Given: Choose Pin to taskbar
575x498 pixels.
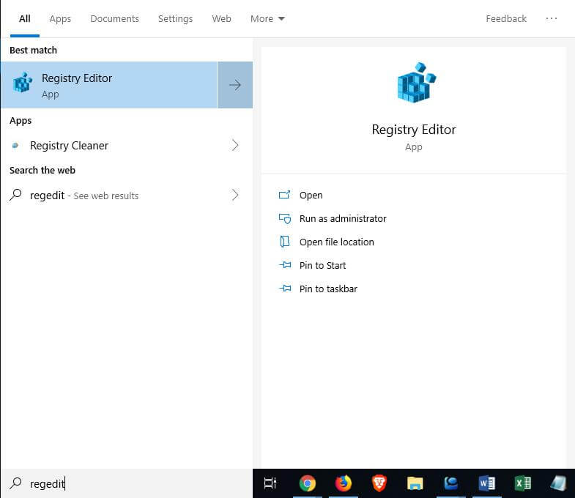Looking at the screenshot, I should (x=328, y=289).
